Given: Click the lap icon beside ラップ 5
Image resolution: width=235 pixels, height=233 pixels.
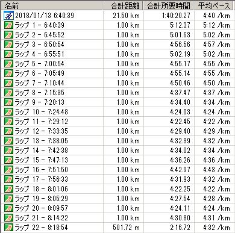Looking at the screenshot, I should click(x=8, y=64).
